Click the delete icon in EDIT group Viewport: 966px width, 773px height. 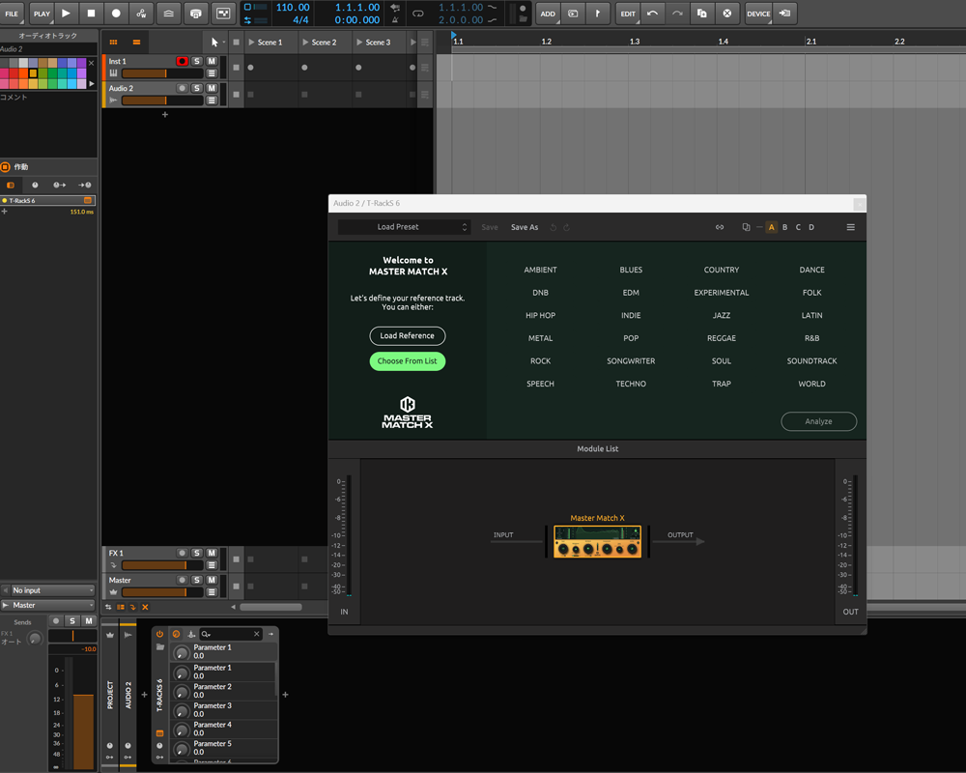tap(727, 13)
